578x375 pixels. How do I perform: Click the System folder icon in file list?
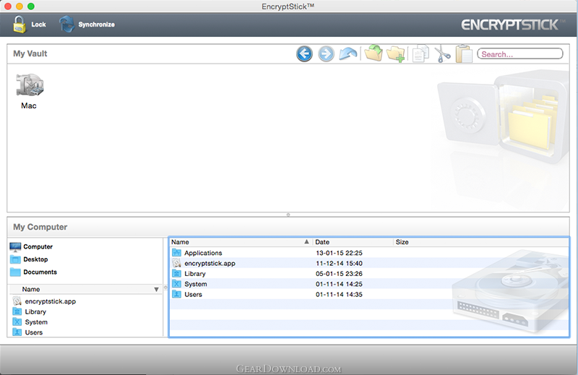click(x=176, y=283)
